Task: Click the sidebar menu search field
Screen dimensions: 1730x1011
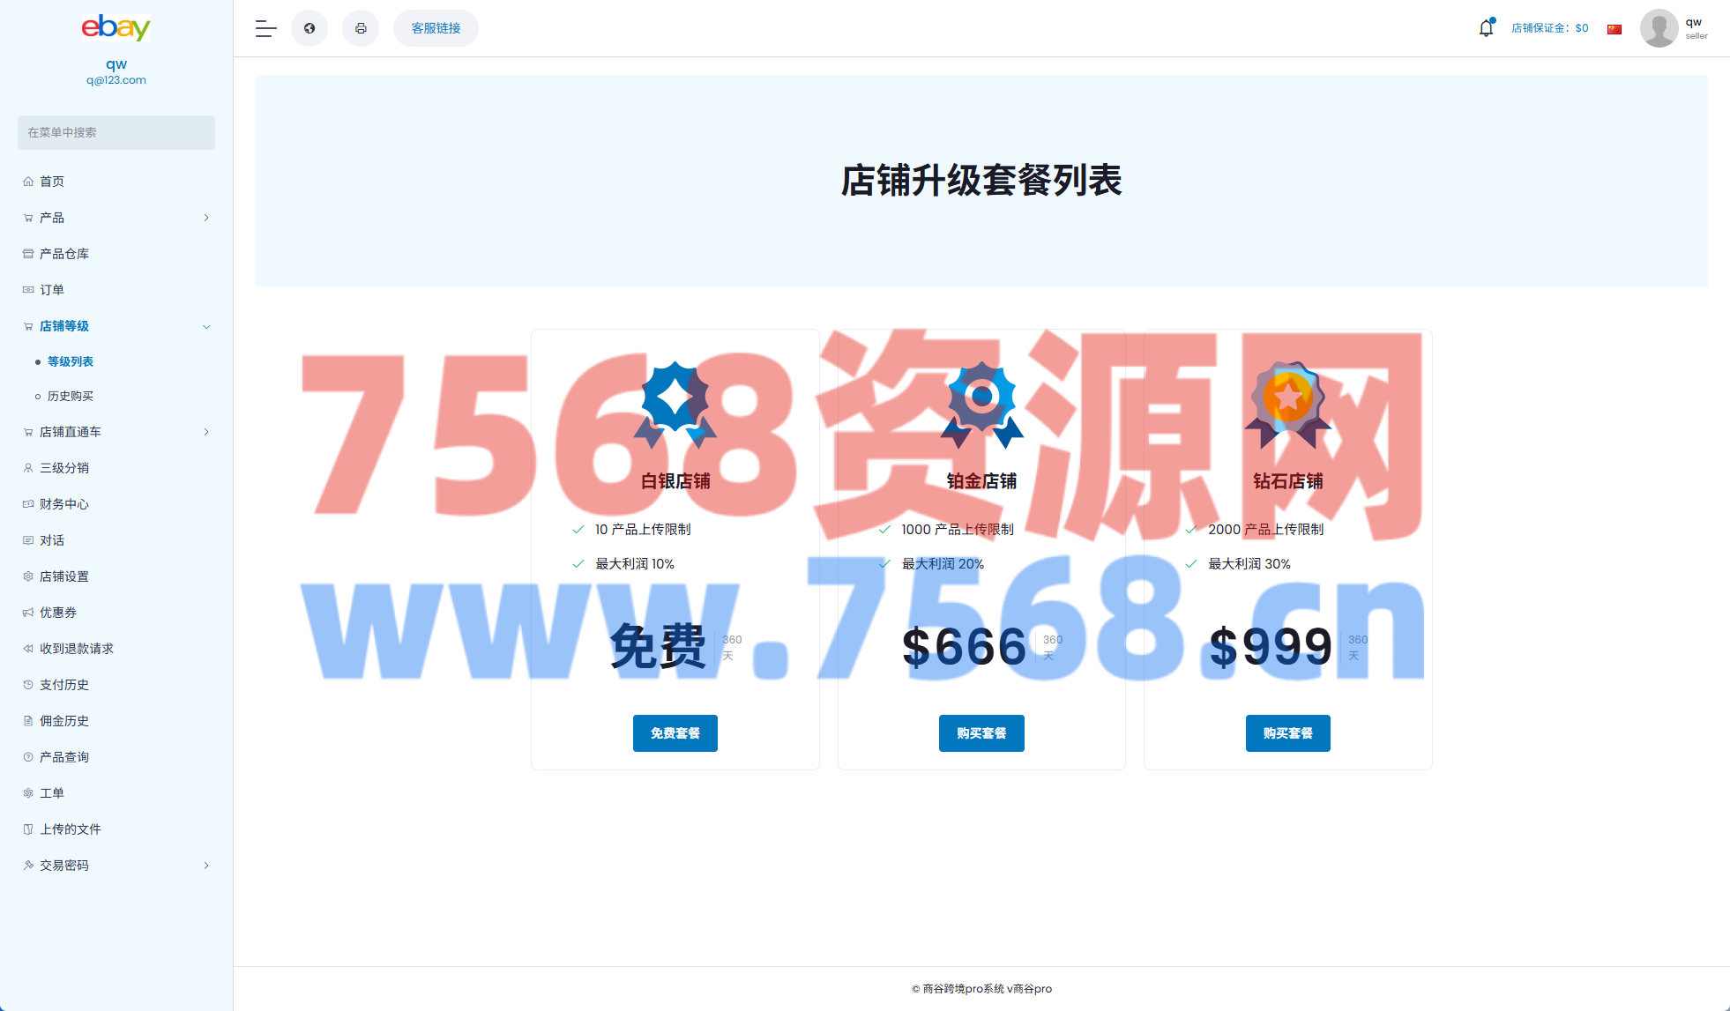Action: coord(116,132)
